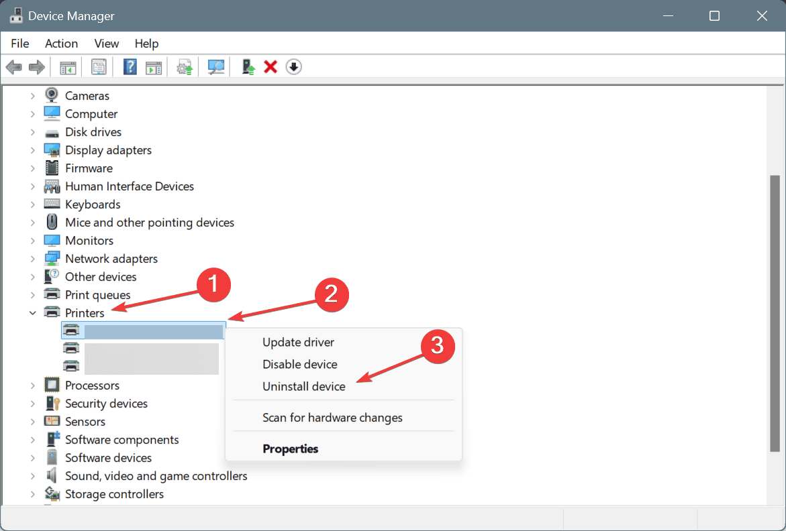Open the Properties sheet toolbar icon
The width and height of the screenshot is (786, 531).
tap(99, 66)
